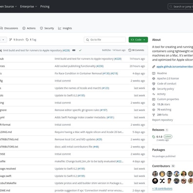The width and height of the screenshot is (193, 193).
Task: Open commit 'Update protos and add builder shim version'
Action: click(x=89, y=183)
